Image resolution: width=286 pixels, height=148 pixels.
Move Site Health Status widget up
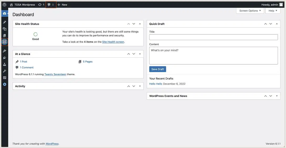pos(129,24)
